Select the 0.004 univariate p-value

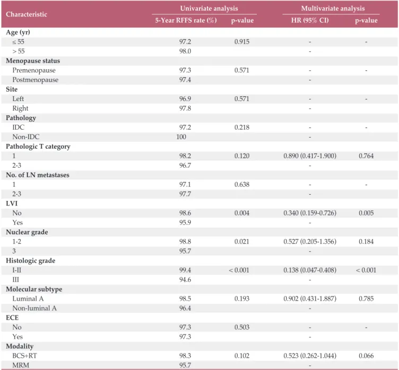point(242,213)
